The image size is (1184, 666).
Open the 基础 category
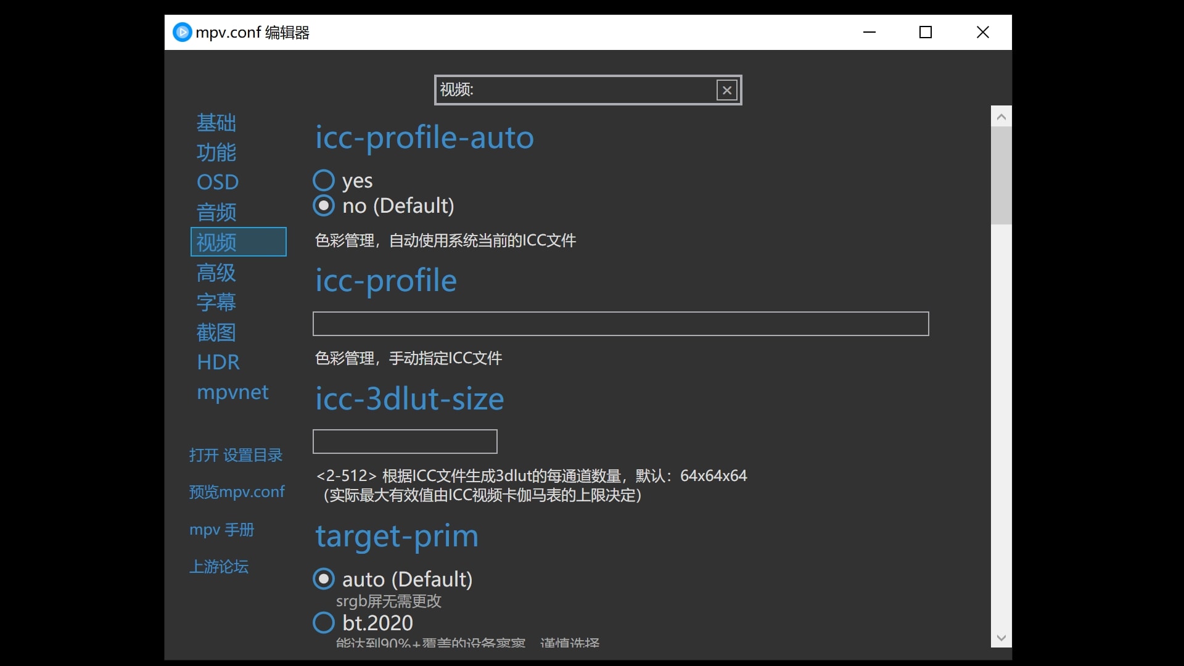pos(216,123)
